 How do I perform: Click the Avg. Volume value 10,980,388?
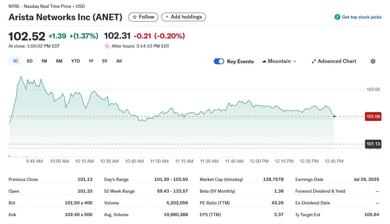point(176,215)
